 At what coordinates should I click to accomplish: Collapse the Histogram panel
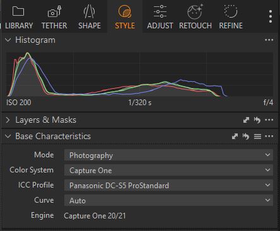click(x=8, y=40)
